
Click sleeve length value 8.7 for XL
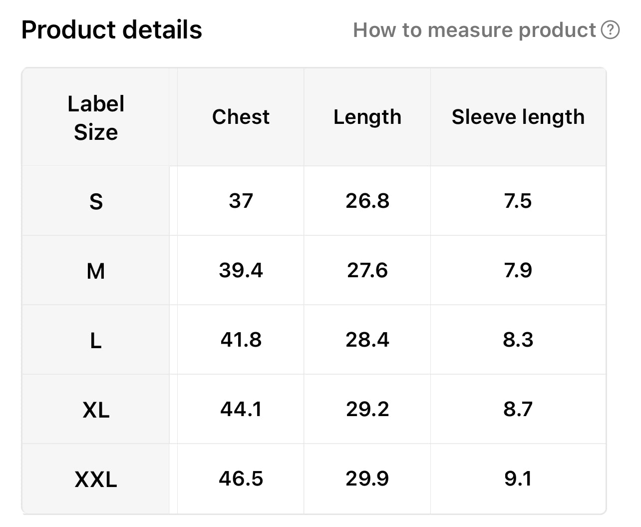518,409
